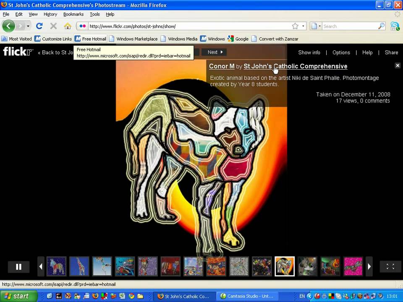
Task: Expand hidden system tray icons arrow
Action: point(310,296)
